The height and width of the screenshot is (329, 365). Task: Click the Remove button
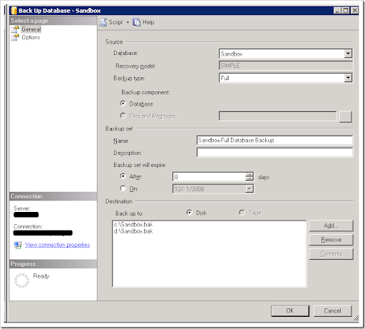pos(331,240)
